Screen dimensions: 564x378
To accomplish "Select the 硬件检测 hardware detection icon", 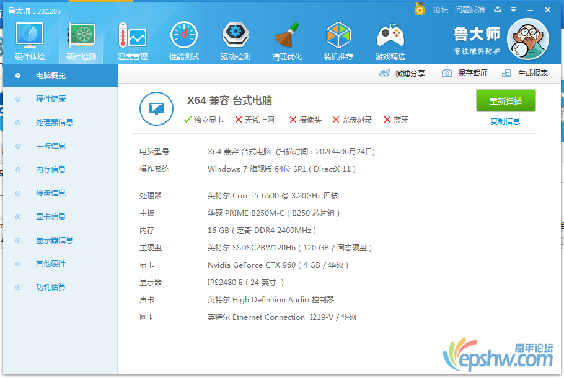I will (x=81, y=35).
